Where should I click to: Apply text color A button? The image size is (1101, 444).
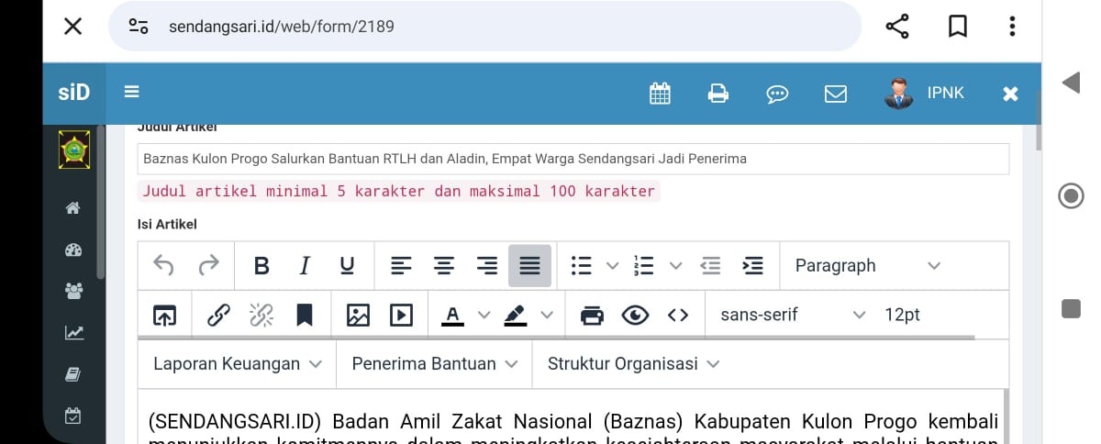click(x=452, y=316)
